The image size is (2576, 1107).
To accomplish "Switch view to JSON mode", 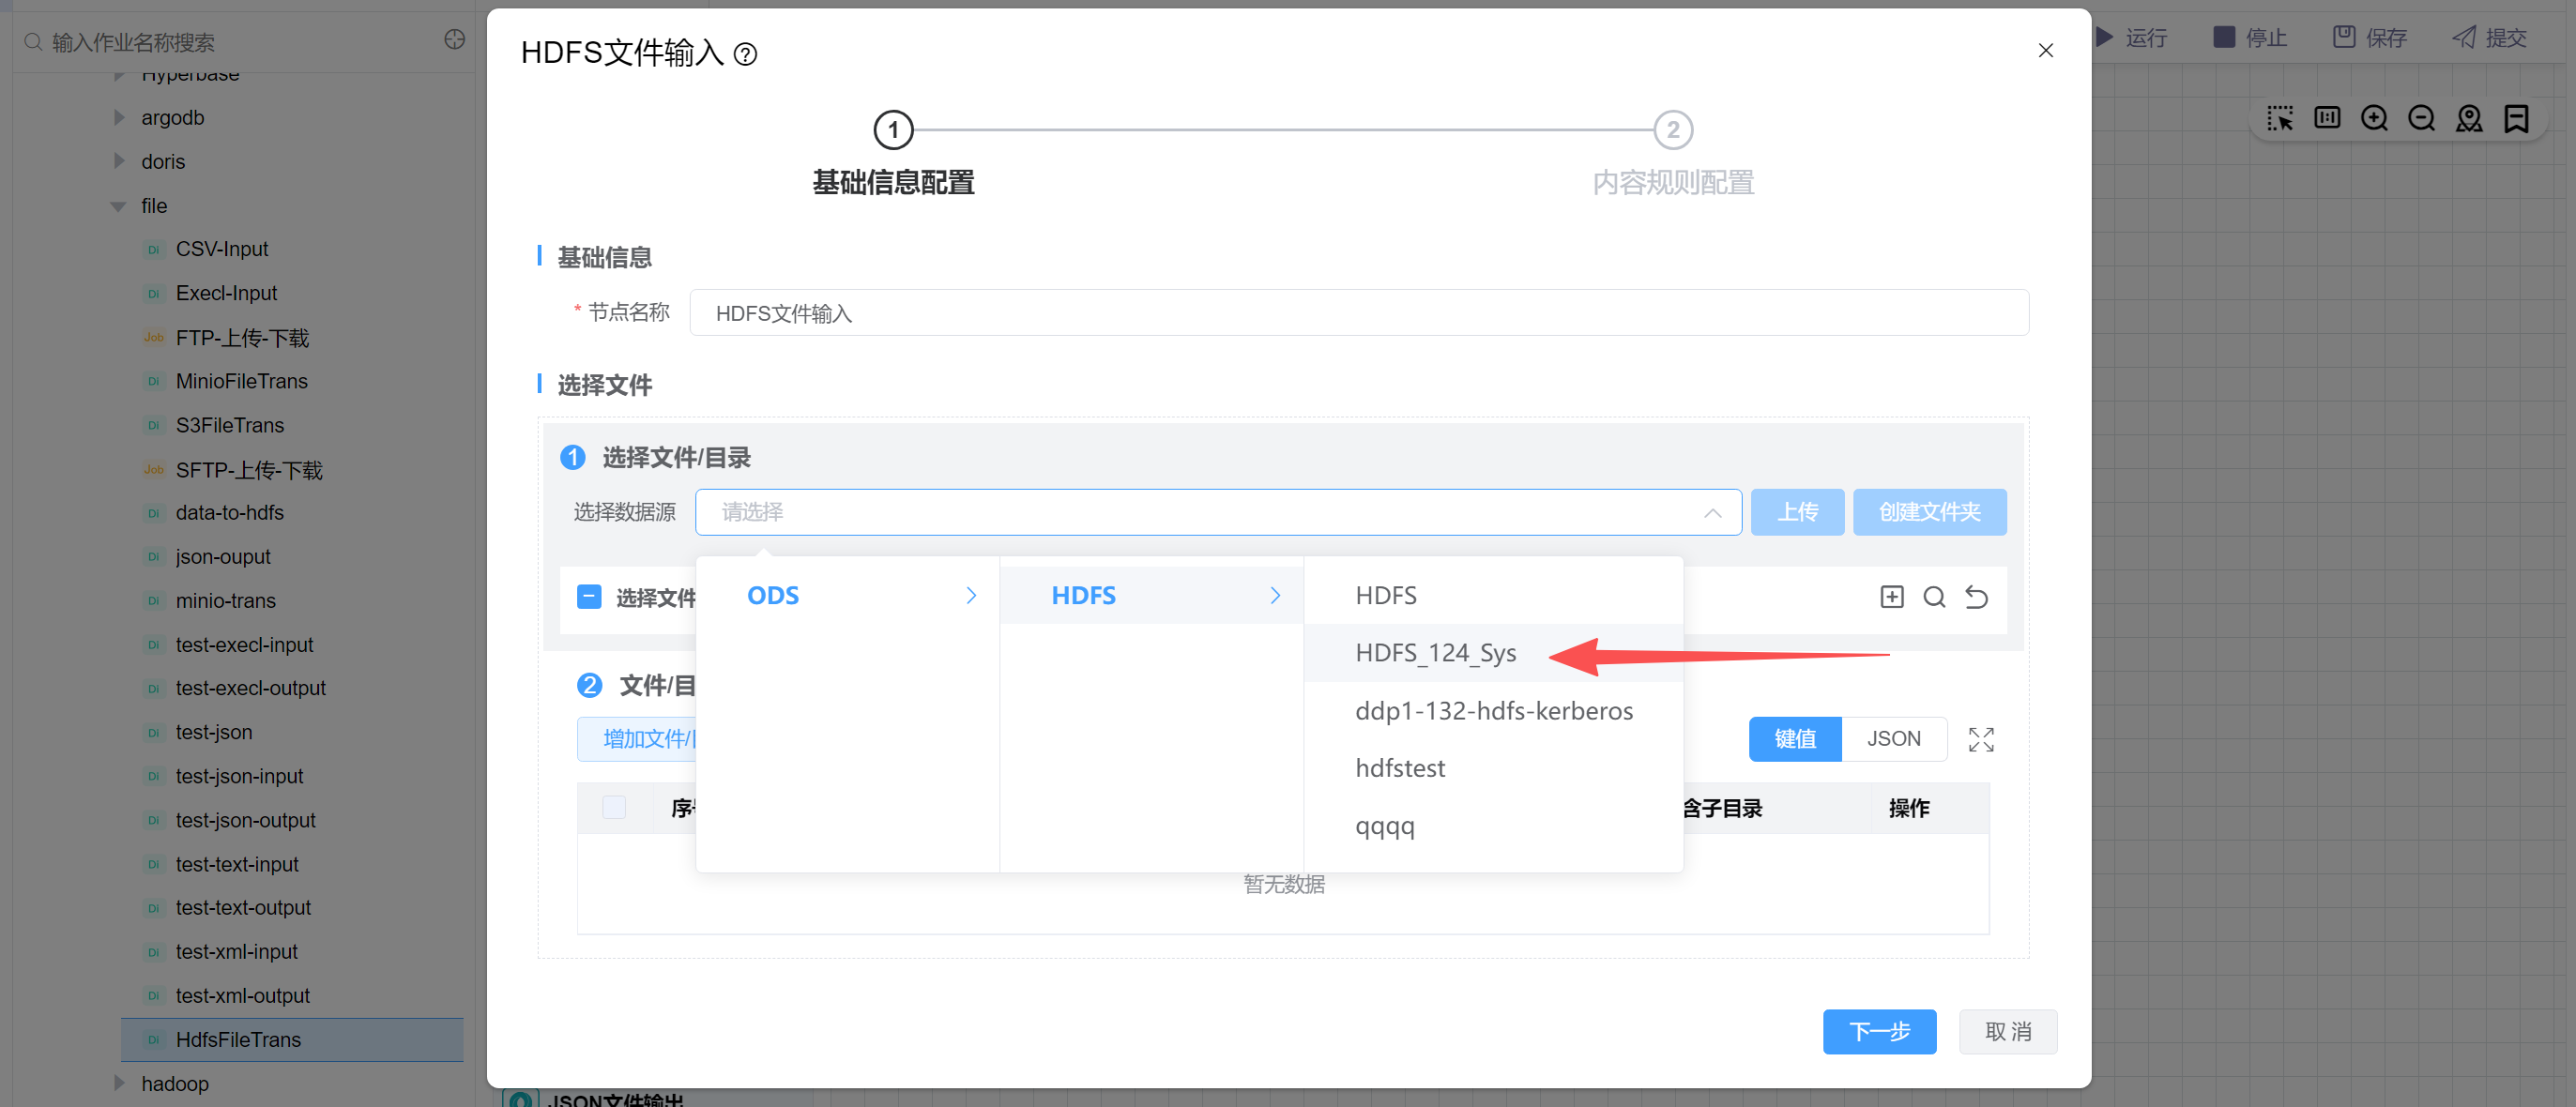I will pyautogui.click(x=1893, y=739).
